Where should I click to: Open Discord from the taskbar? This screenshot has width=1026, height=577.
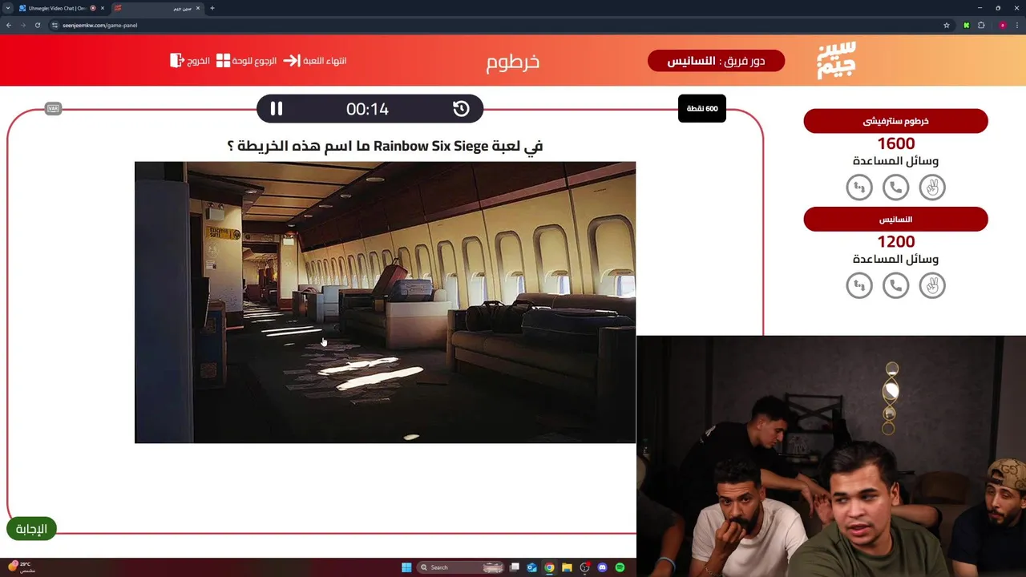click(603, 567)
